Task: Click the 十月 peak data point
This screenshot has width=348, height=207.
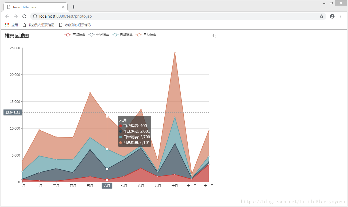Action: click(x=175, y=53)
